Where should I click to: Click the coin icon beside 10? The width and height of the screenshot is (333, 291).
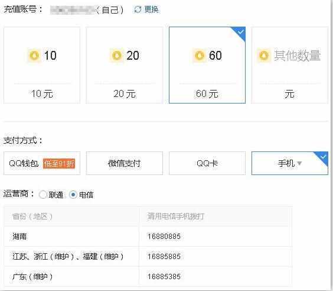34,56
